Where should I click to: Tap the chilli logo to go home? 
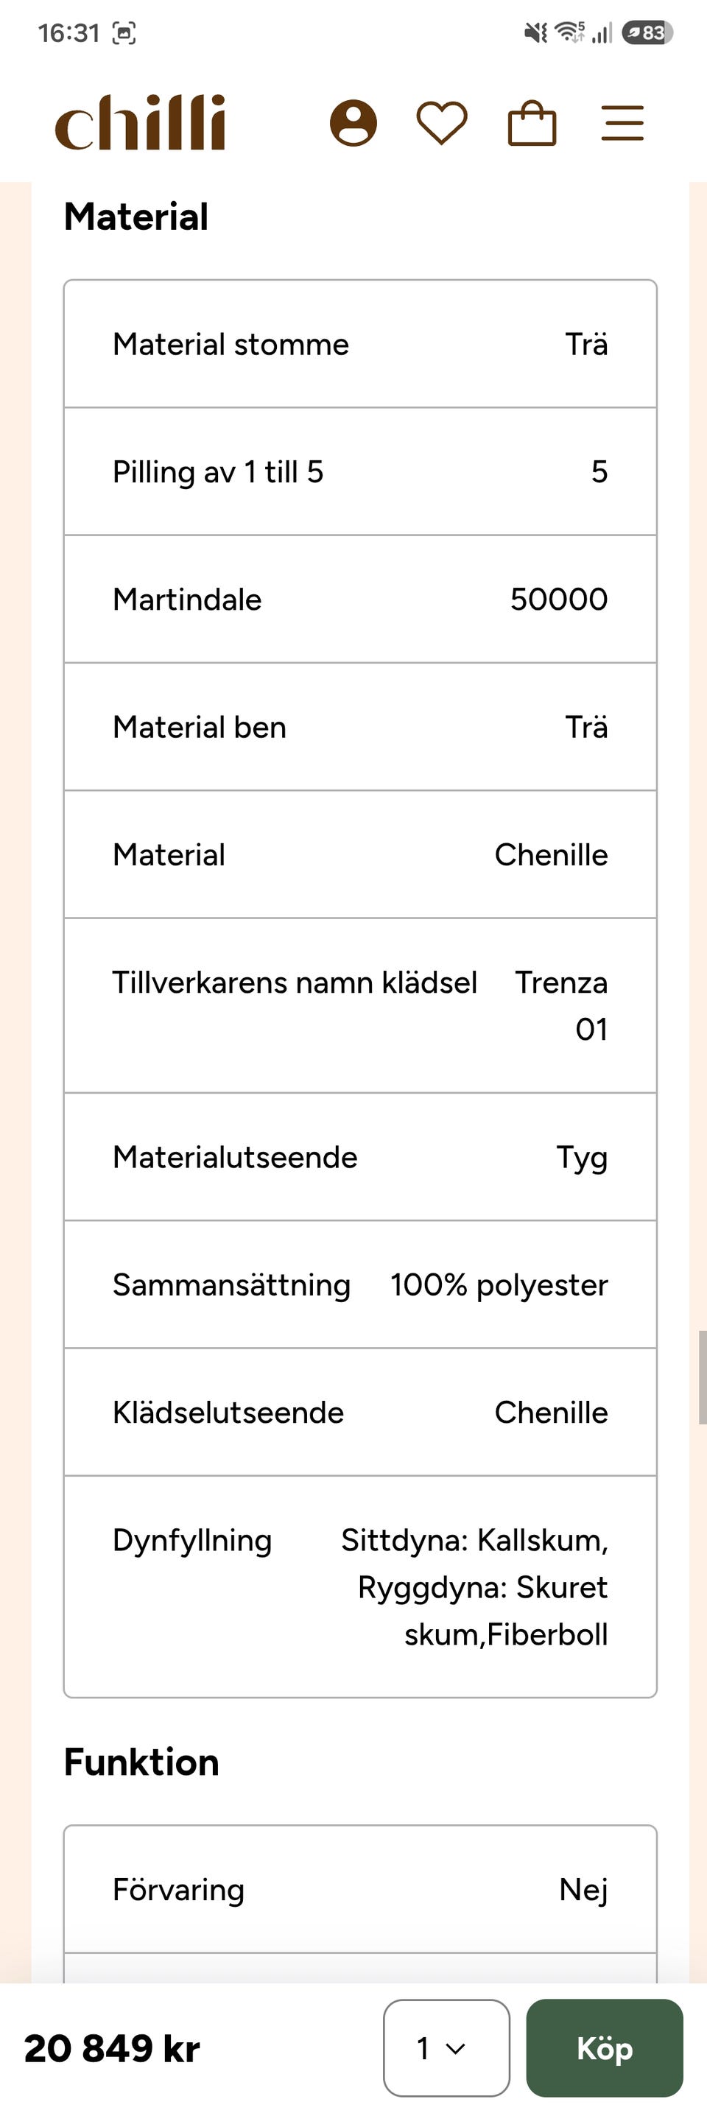[140, 122]
